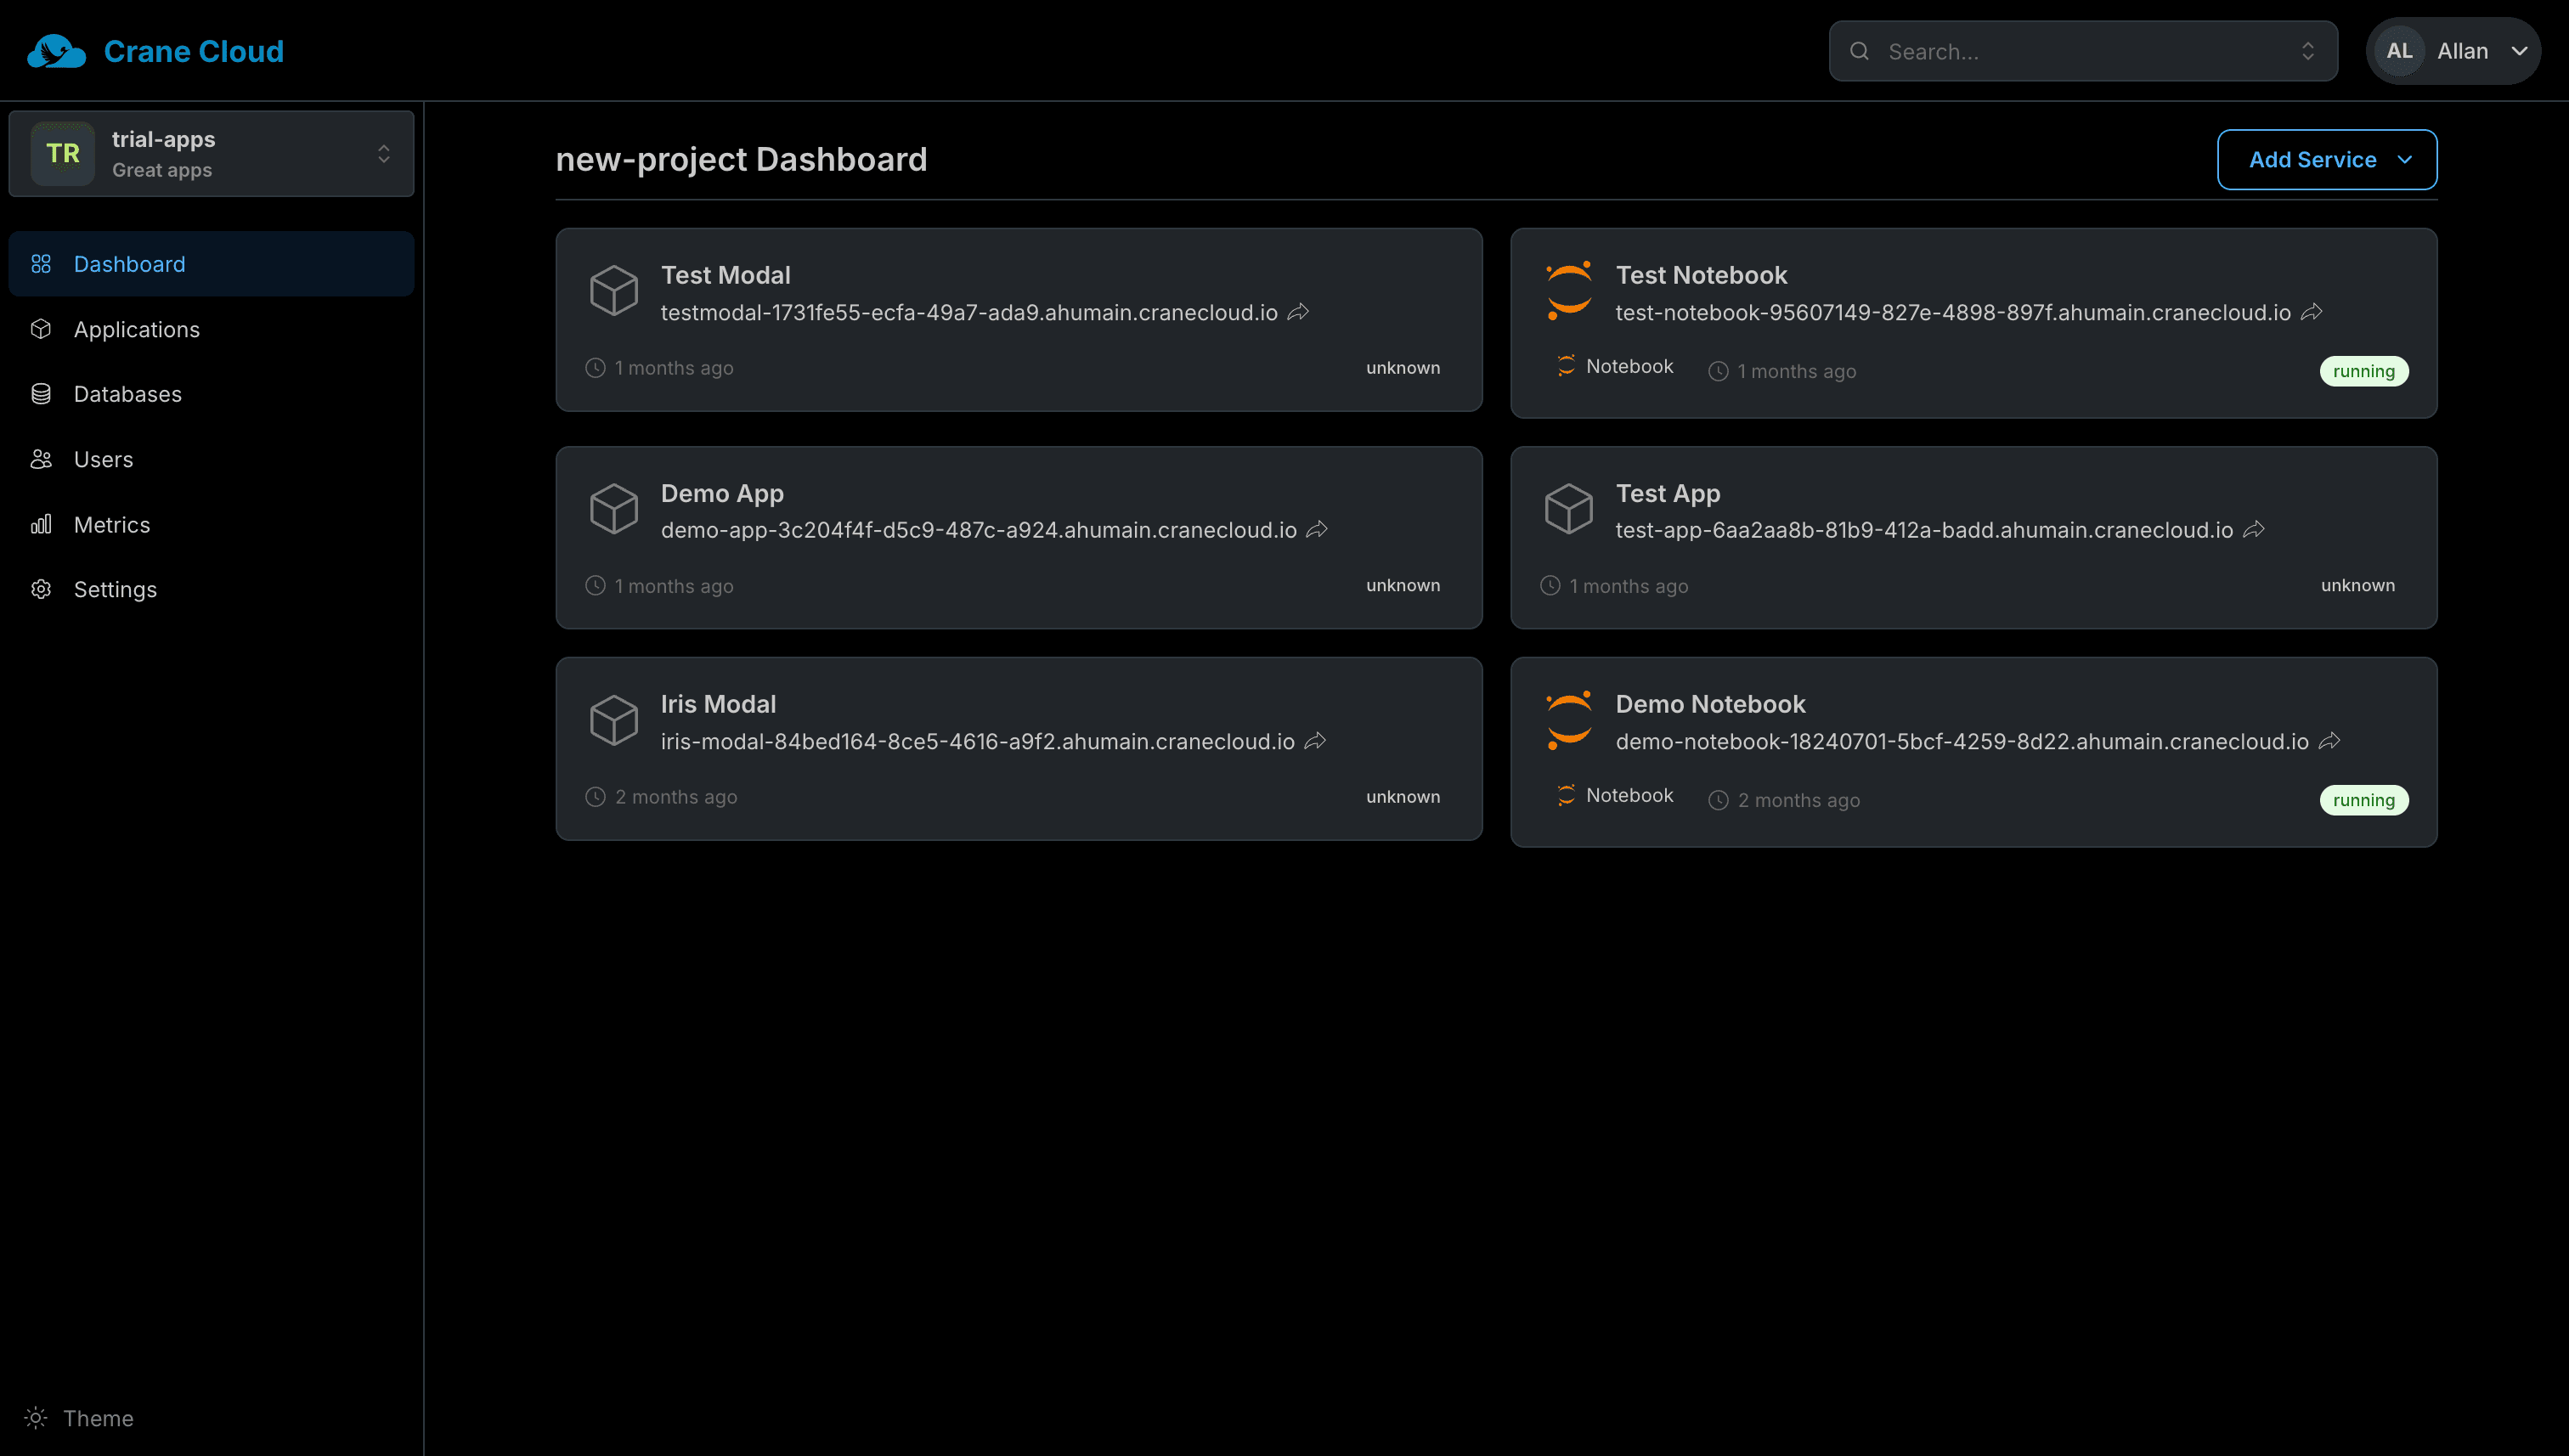Click the Users people icon
Viewport: 2569px width, 1456px height.
[41, 459]
